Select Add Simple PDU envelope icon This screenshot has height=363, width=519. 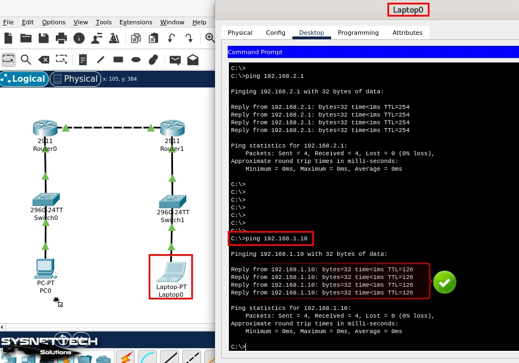[175, 60]
